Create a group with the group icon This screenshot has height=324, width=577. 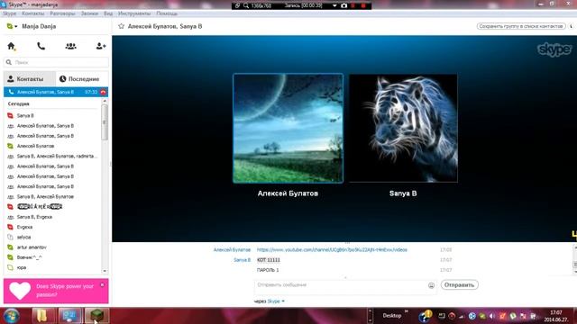click(70, 46)
